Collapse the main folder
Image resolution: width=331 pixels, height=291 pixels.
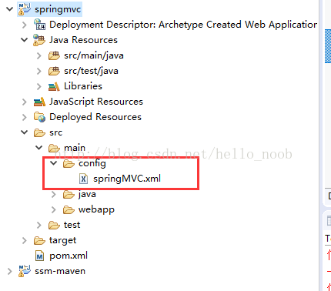click(39, 148)
